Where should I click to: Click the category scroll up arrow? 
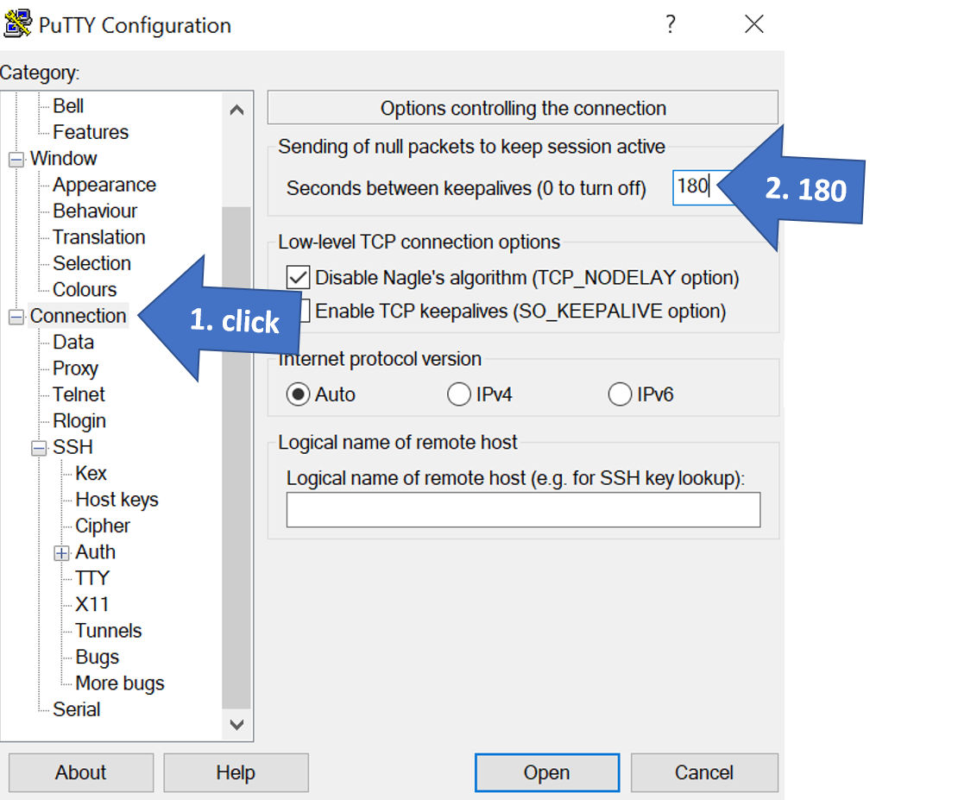(237, 110)
